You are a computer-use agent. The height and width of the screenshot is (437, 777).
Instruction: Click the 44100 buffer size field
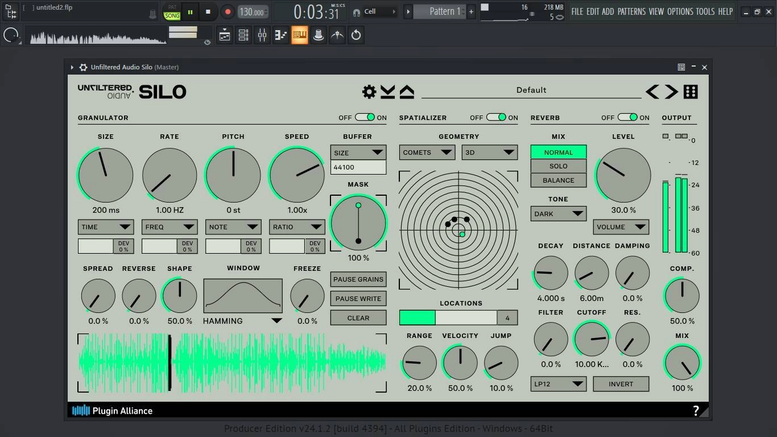coord(358,167)
